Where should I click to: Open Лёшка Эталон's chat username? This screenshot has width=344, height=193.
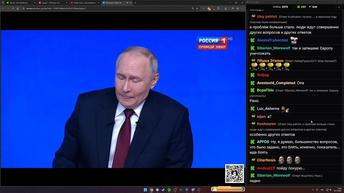pyautogui.click(x=270, y=61)
